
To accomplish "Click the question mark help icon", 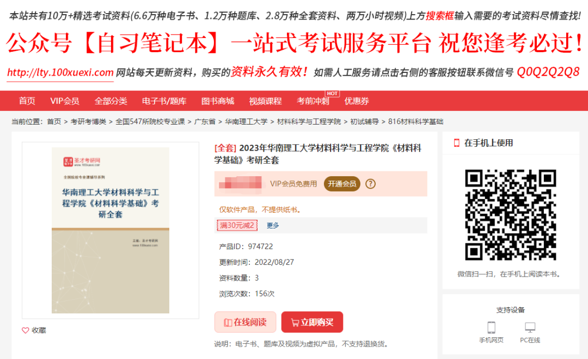I will tap(370, 184).
